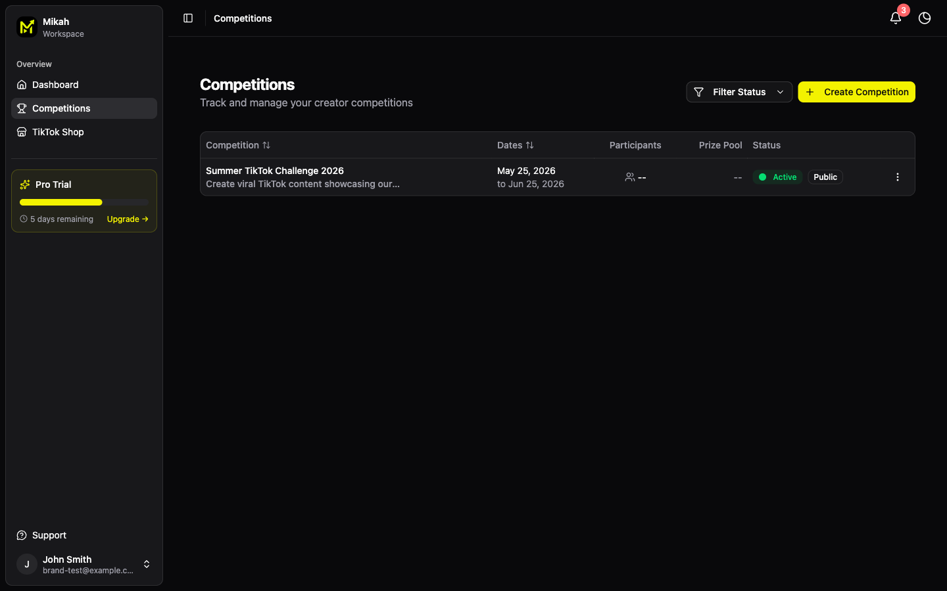This screenshot has height=591, width=947.
Task: Click the Competitions trophy icon
Action: [x=22, y=108]
